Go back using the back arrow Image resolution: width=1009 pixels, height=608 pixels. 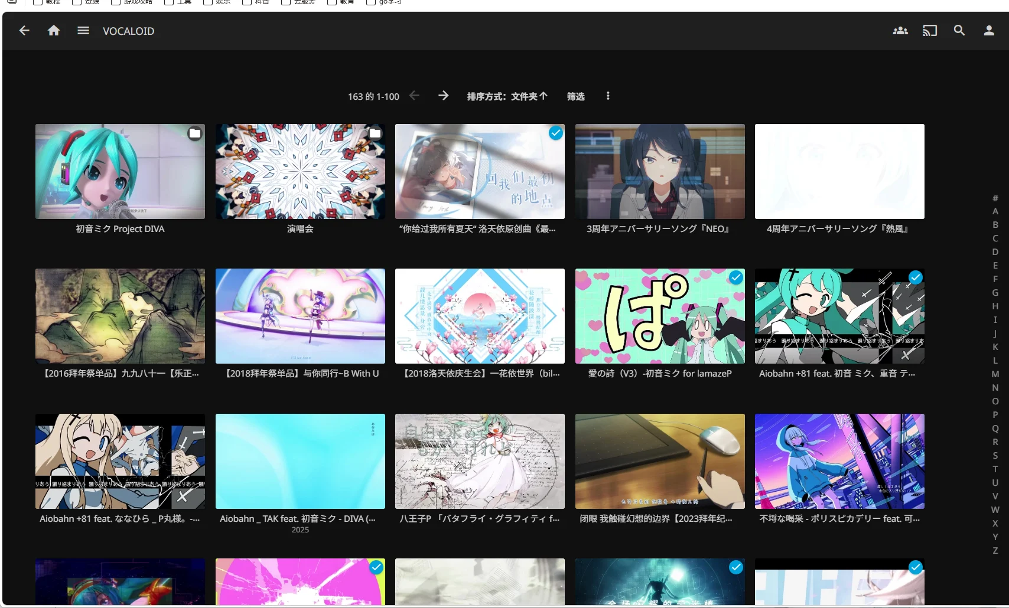(24, 31)
